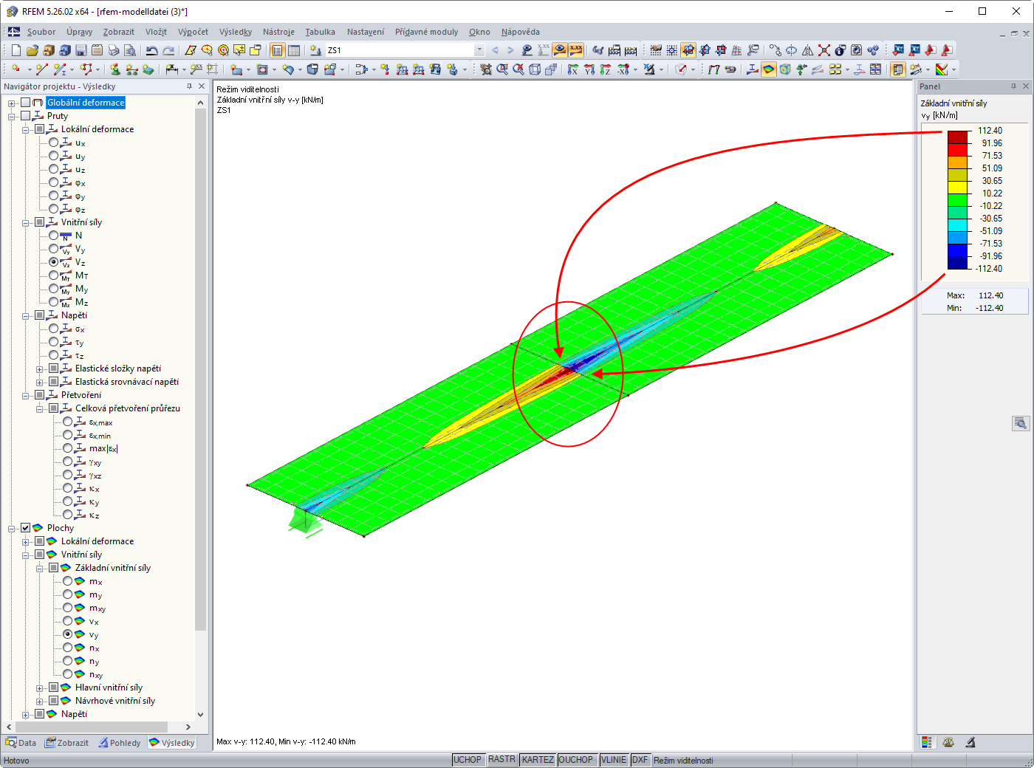Pin the Panel with the pushpin icon
Viewport: 1034px width, 768px height.
[1013, 86]
